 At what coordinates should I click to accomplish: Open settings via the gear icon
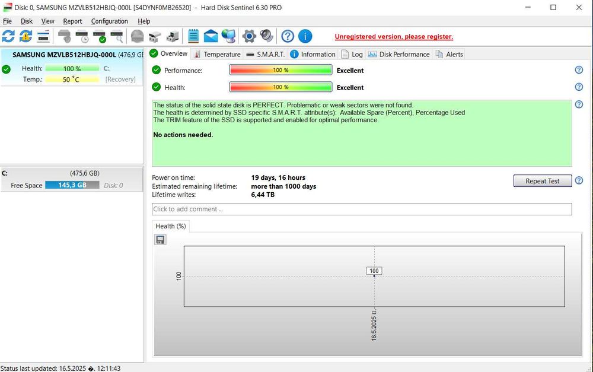point(249,36)
